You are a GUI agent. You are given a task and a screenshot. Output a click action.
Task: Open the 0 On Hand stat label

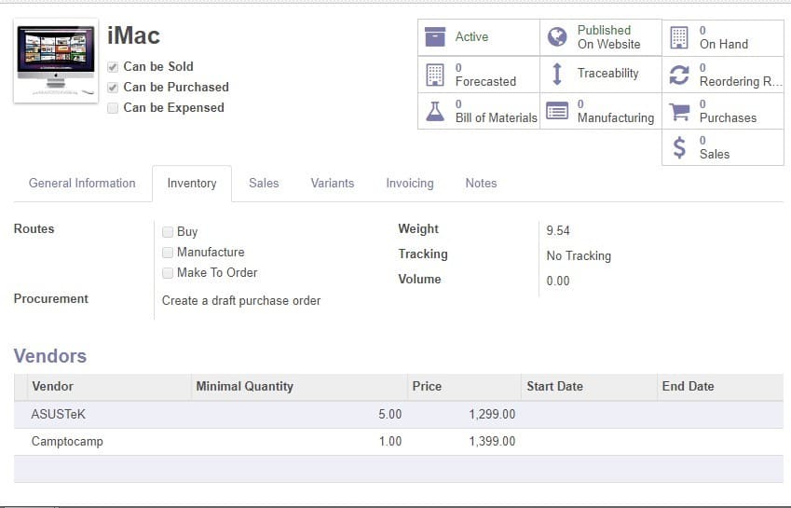[723, 37]
